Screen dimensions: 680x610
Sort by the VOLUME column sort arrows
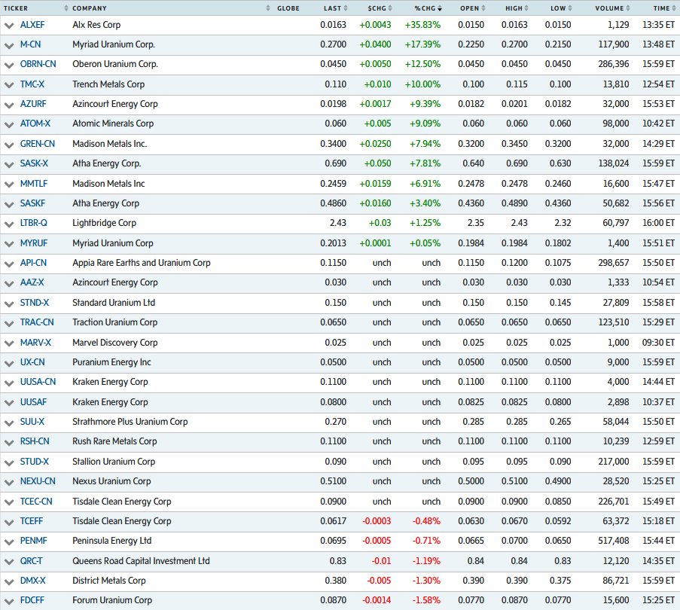(x=628, y=8)
